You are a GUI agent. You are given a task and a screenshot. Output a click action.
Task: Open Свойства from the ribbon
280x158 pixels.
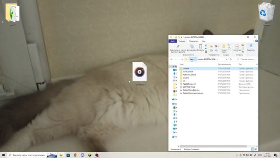(x=237, y=48)
